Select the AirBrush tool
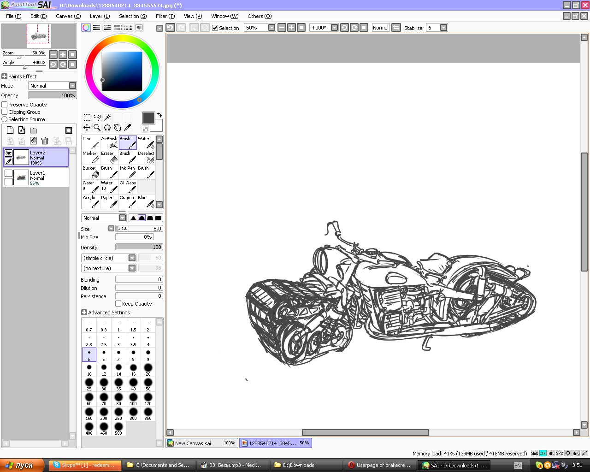Viewport: 590px width, 472px height. pos(109,143)
